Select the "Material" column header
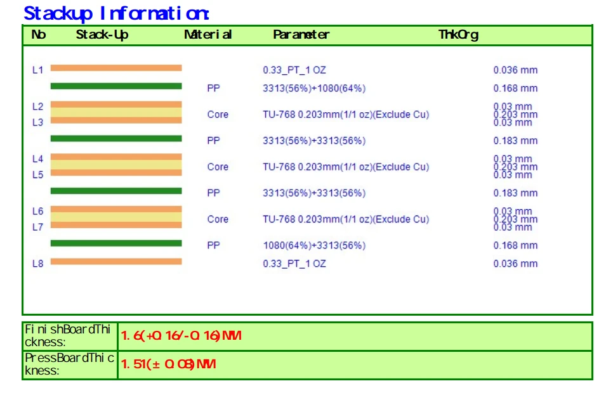 (x=208, y=35)
